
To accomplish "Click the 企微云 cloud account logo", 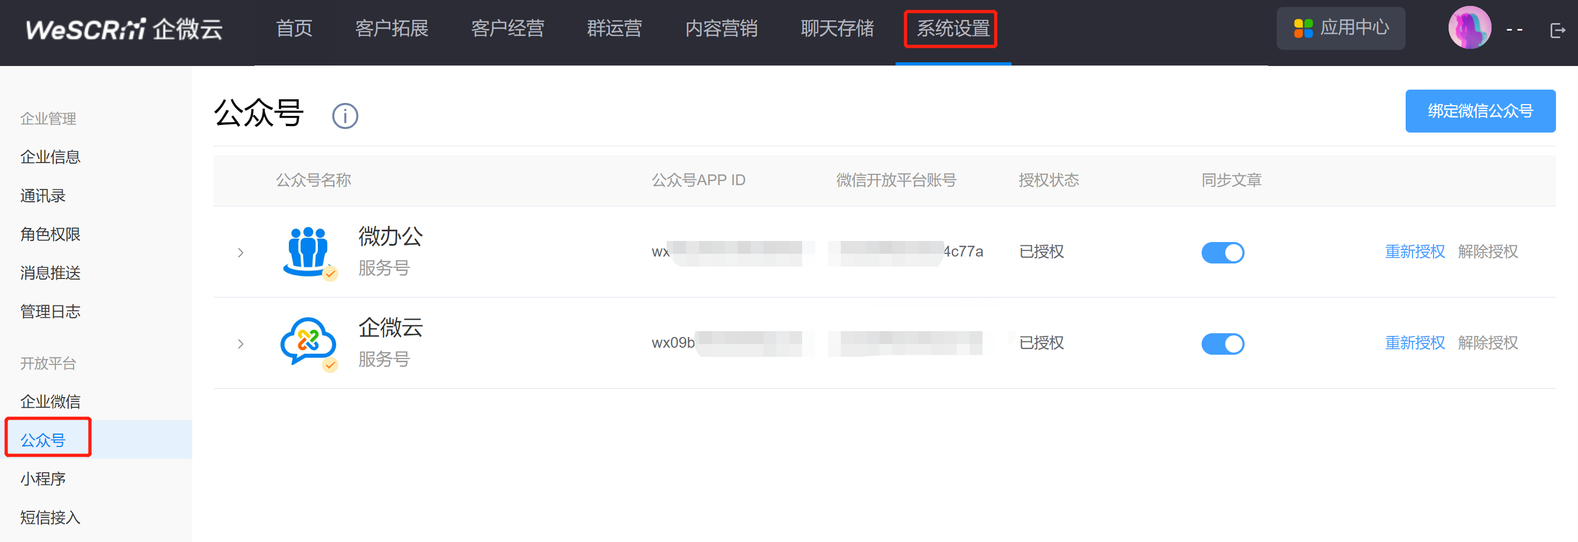I will click(x=308, y=343).
